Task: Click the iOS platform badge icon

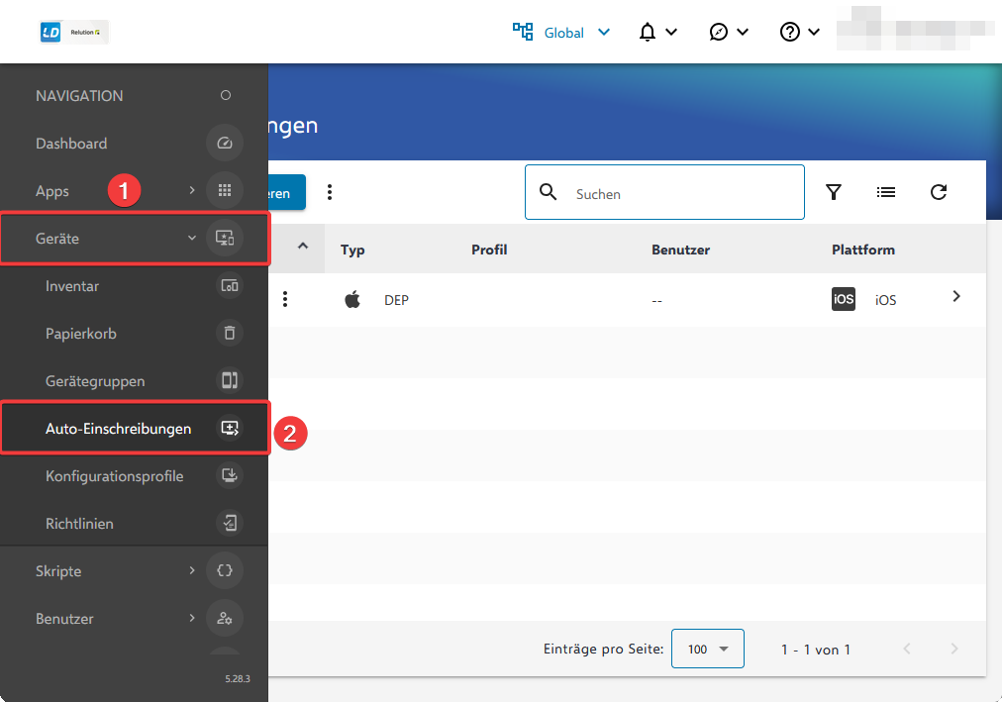Action: tap(844, 299)
